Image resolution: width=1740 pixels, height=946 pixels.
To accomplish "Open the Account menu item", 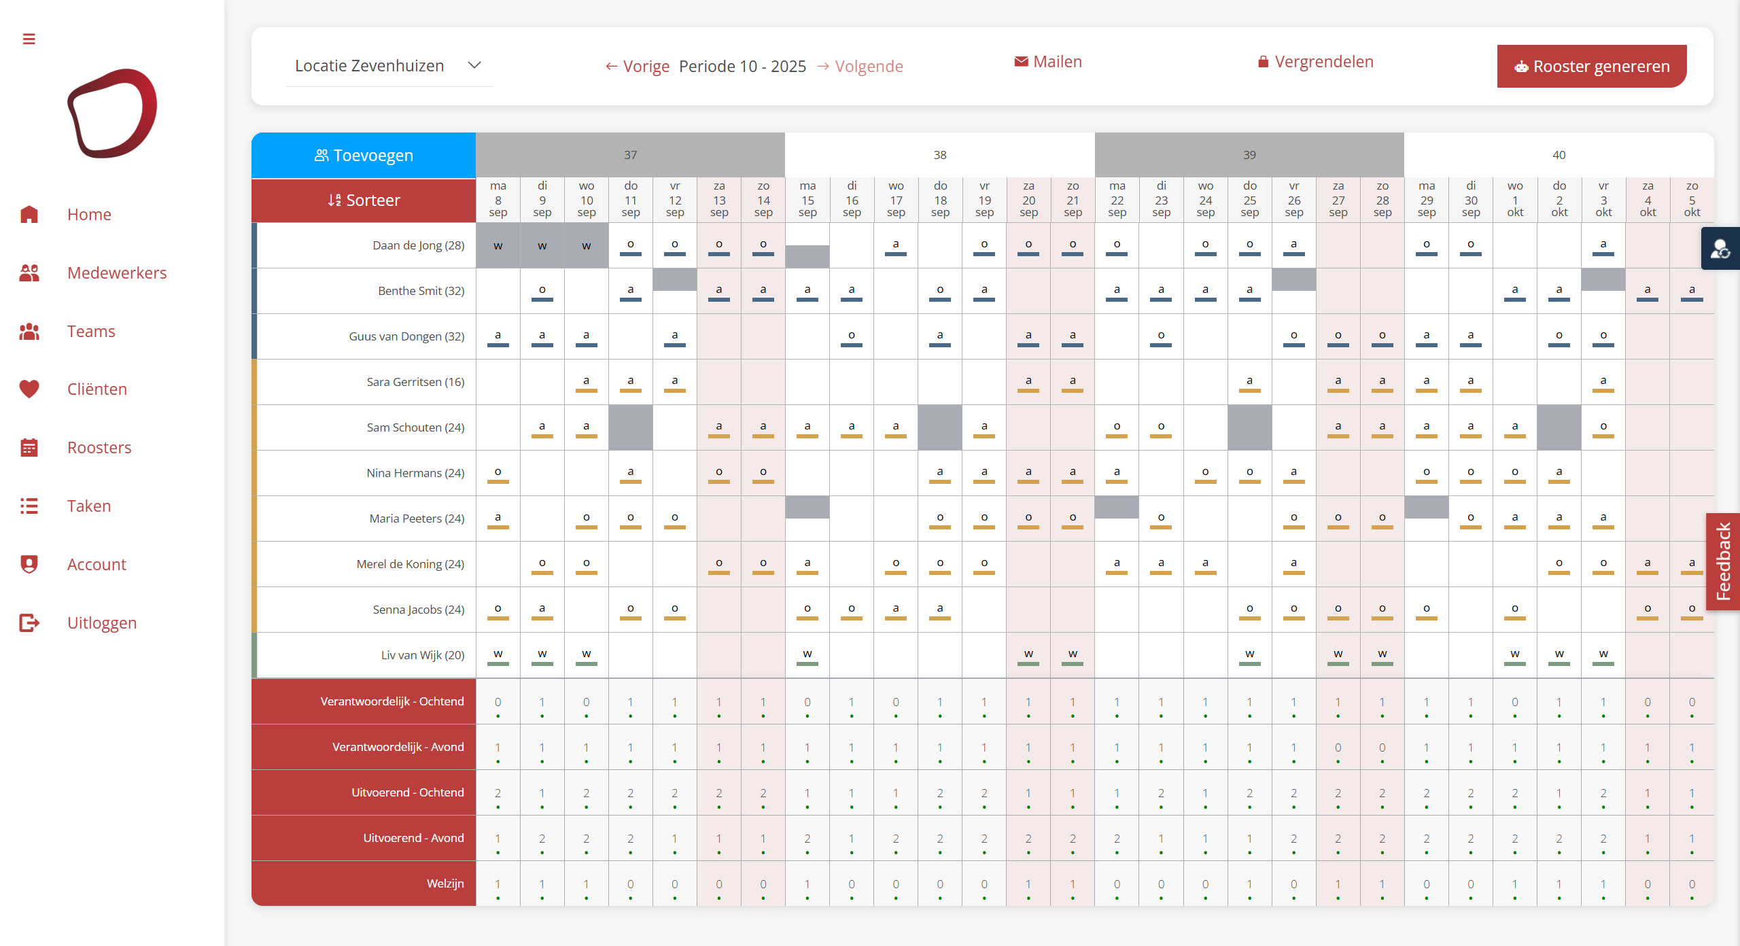I will [97, 565].
